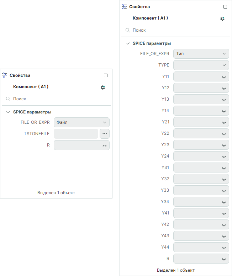Click the search magnifier icon in right panel
The image size is (232, 276).
(128, 30)
